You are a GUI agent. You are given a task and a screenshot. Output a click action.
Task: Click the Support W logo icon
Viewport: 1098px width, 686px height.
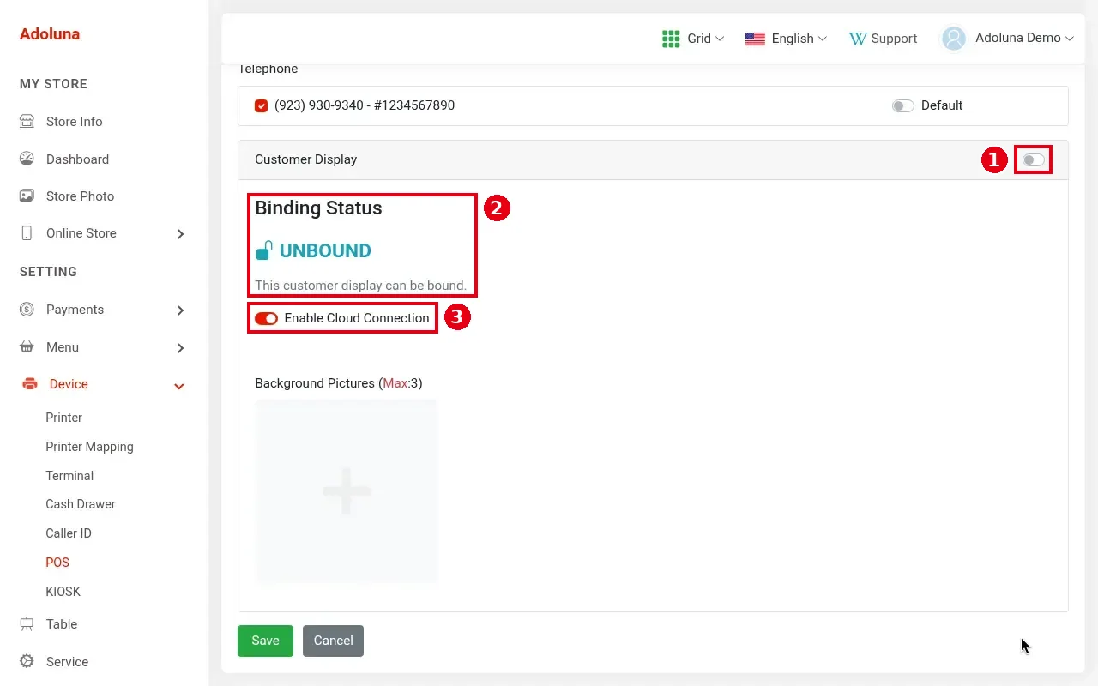[x=857, y=39]
